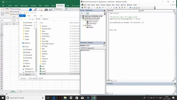Toggle Design Mode icon in VBA toolbar
This screenshot has height=100, width=177.
116,8
